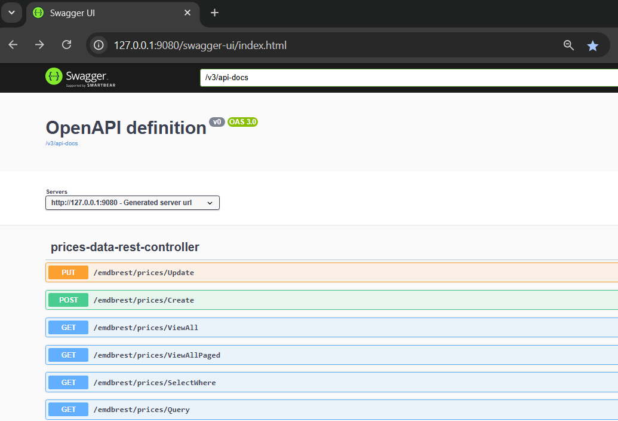618x421 pixels.
Task: Open the /v3/api-docs link under title
Action: (62, 144)
